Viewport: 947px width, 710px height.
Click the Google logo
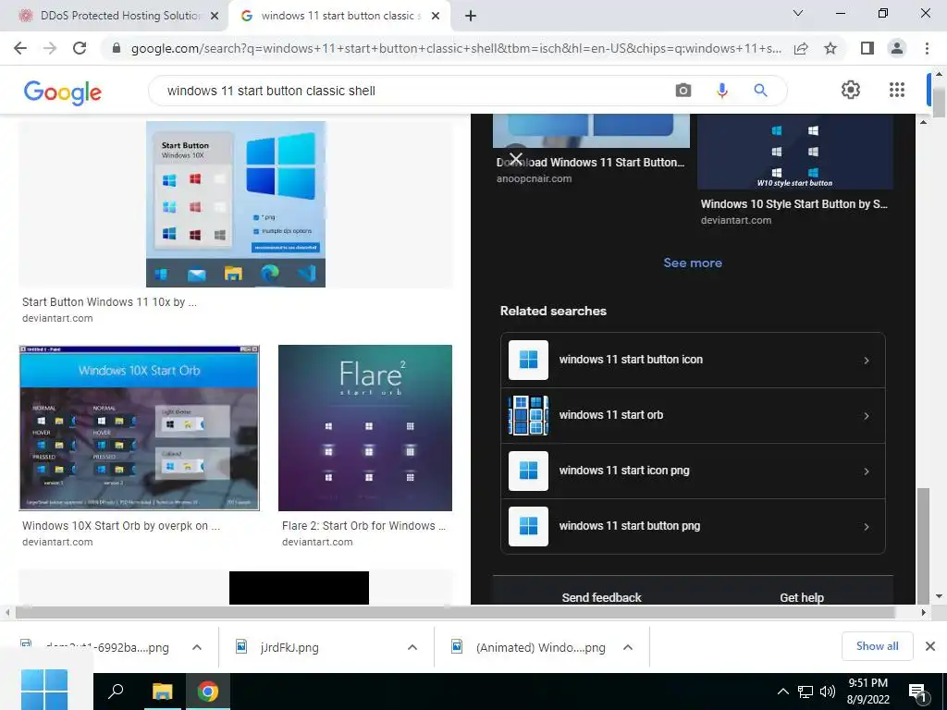coord(63,92)
